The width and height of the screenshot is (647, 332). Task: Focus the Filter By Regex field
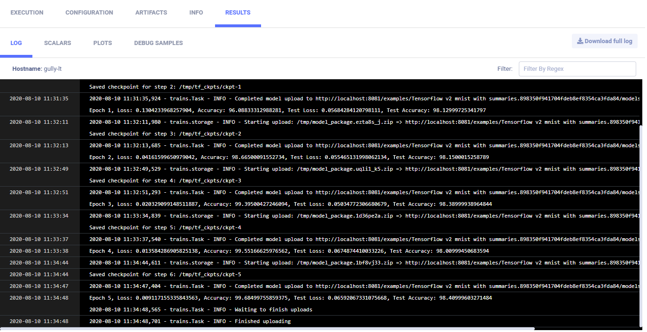(x=577, y=69)
